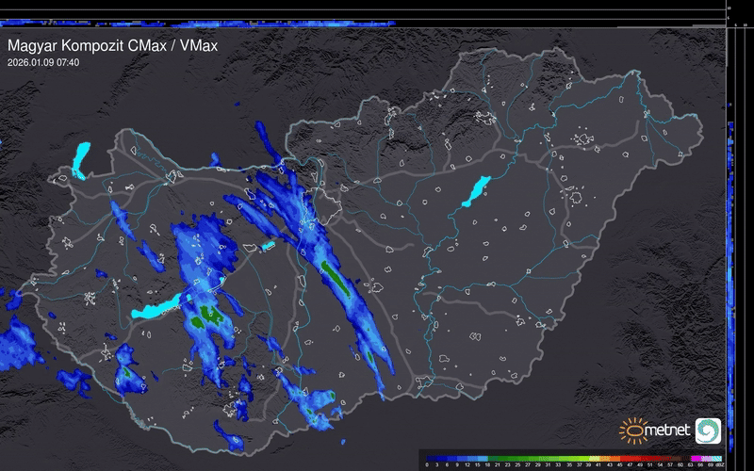Click the metnet sun logo icon

pos(631,430)
